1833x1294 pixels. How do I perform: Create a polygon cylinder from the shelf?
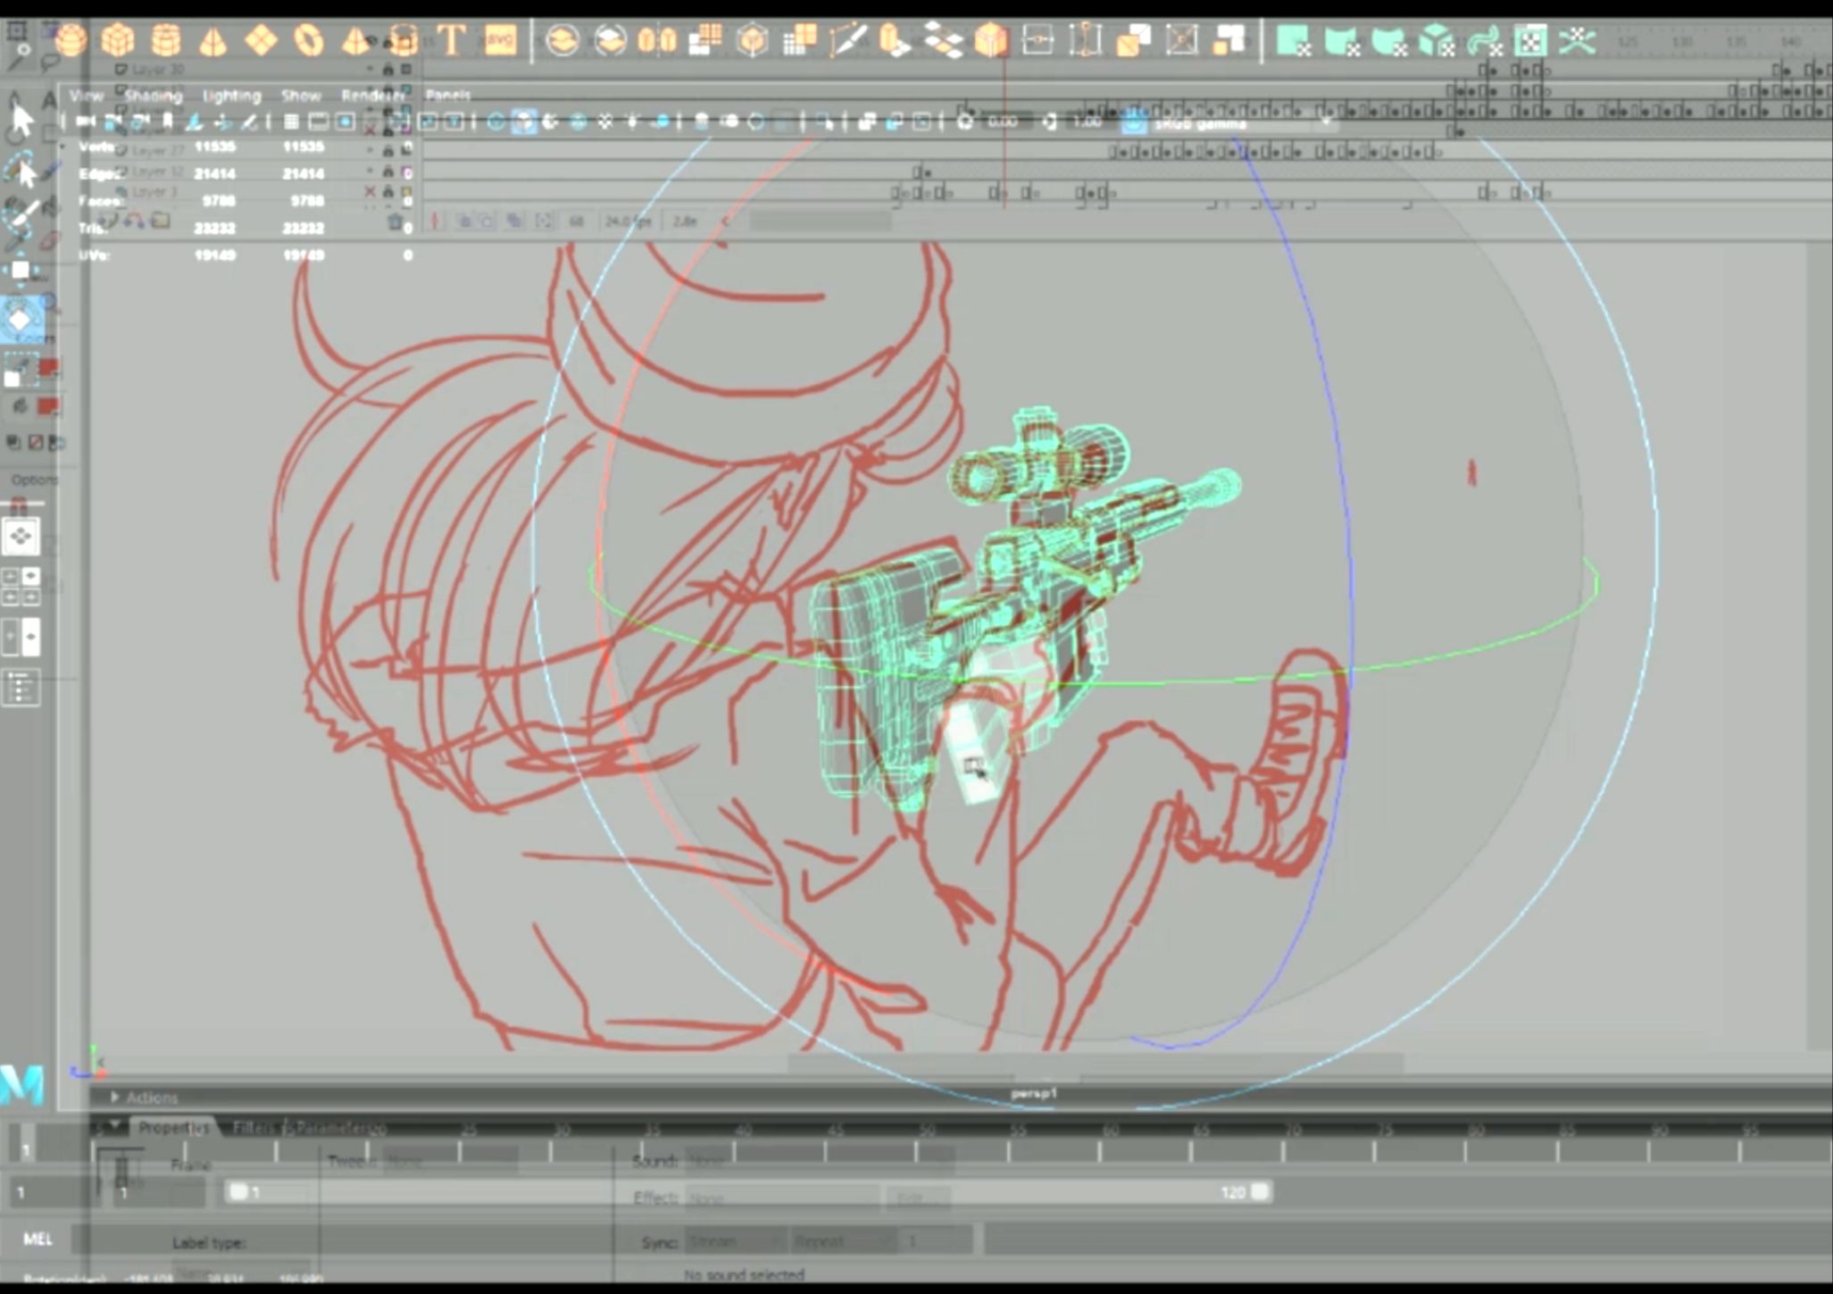pyautogui.click(x=166, y=40)
